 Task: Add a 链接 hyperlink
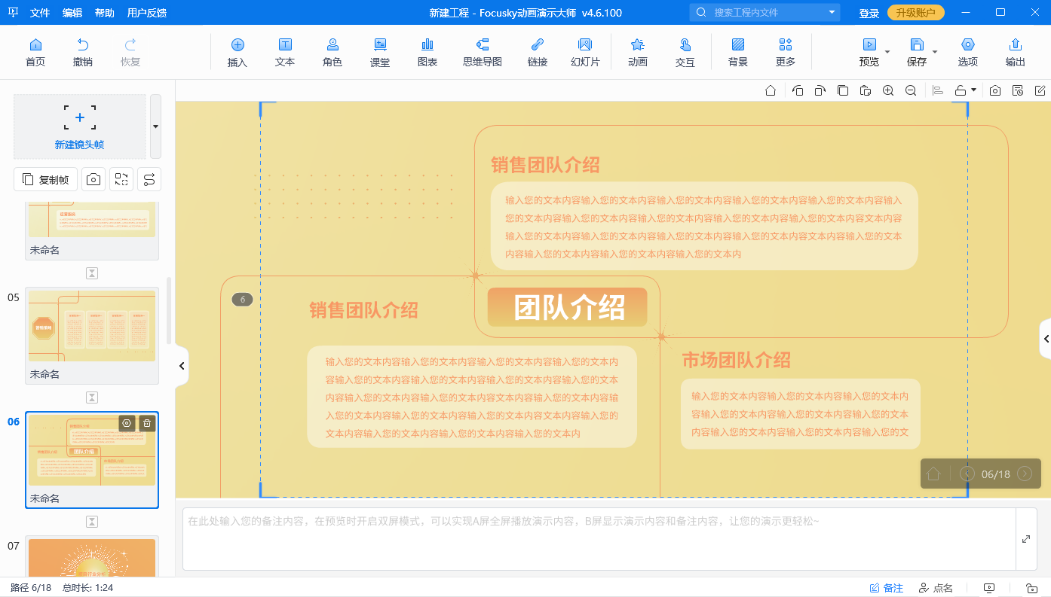click(538, 52)
